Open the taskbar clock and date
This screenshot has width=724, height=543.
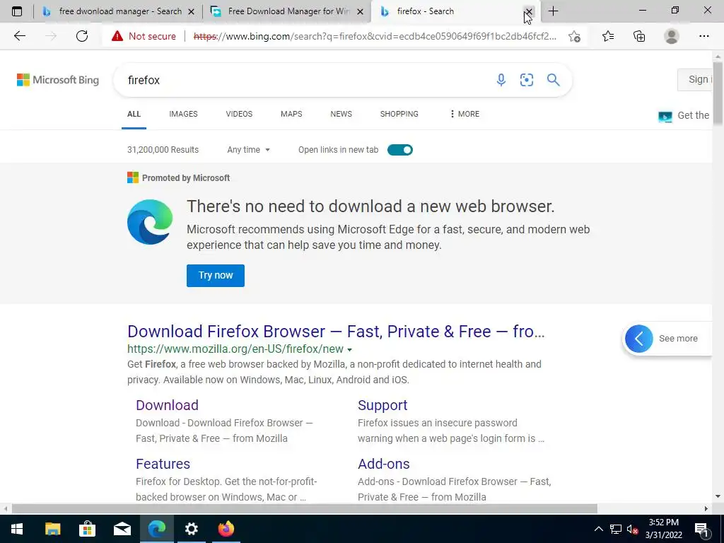click(663, 529)
